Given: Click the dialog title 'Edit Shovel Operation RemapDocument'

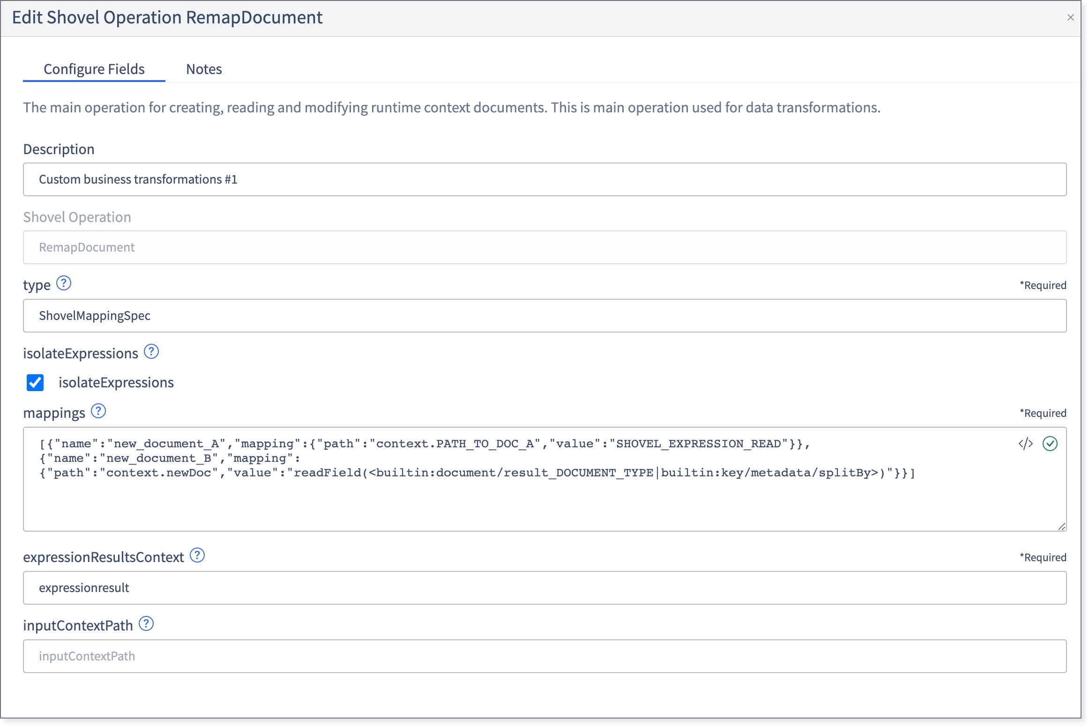Looking at the screenshot, I should [x=167, y=17].
